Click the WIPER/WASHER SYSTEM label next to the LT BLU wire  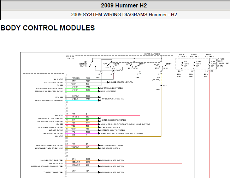tap(113, 99)
